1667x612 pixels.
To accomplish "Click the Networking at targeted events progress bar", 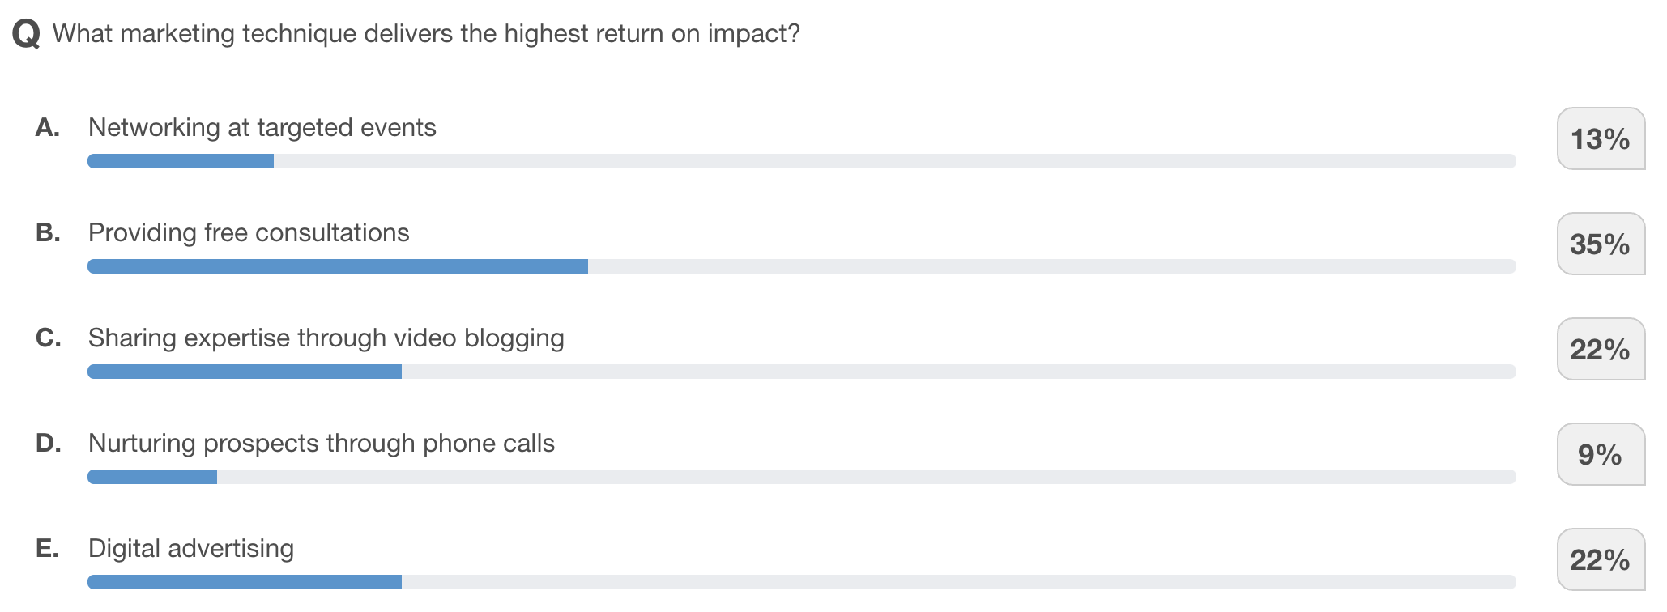I will 801,161.
